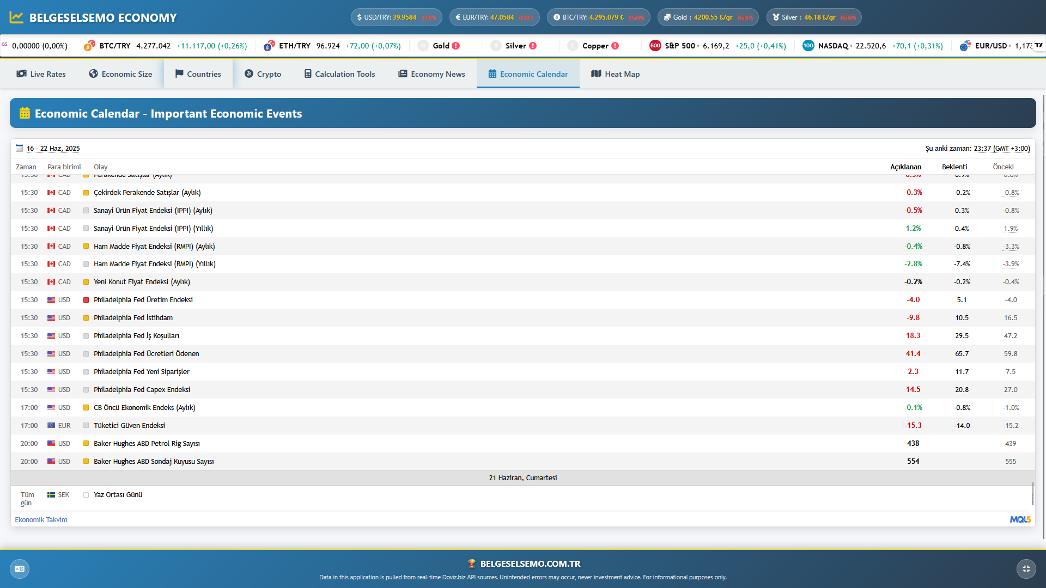Click red importance marker for Philadelphia Fed Üretim Endeksi
The width and height of the screenshot is (1046, 588).
tap(86, 300)
